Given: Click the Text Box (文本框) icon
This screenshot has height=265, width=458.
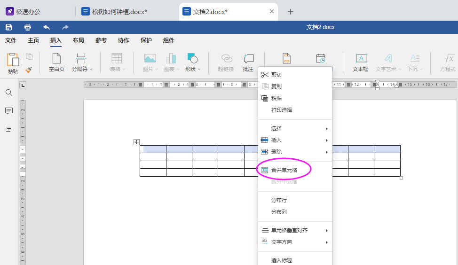Looking at the screenshot, I should coord(361,58).
